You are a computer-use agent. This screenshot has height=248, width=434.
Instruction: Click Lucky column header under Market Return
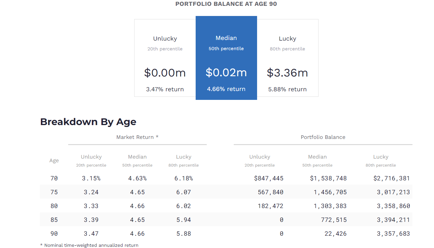(184, 160)
